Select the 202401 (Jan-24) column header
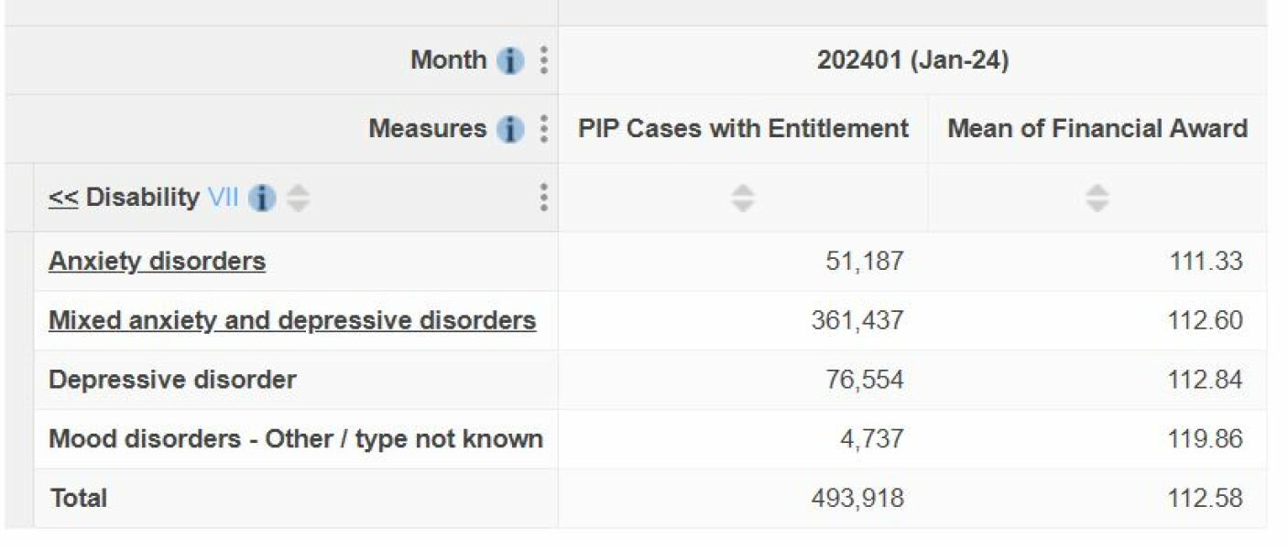Viewport: 1288px width, 549px height. tap(912, 61)
